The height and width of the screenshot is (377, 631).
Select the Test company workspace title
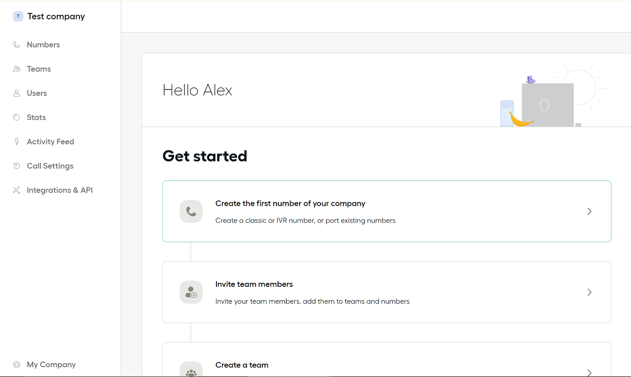[56, 17]
